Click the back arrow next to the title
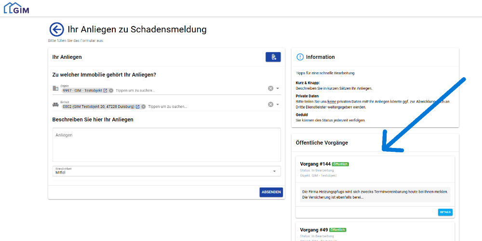The width and height of the screenshot is (482, 241). [56, 29]
